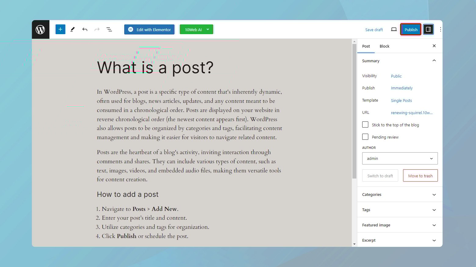476x267 pixels.
Task: Select the pencil Tools icon
Action: click(x=73, y=29)
